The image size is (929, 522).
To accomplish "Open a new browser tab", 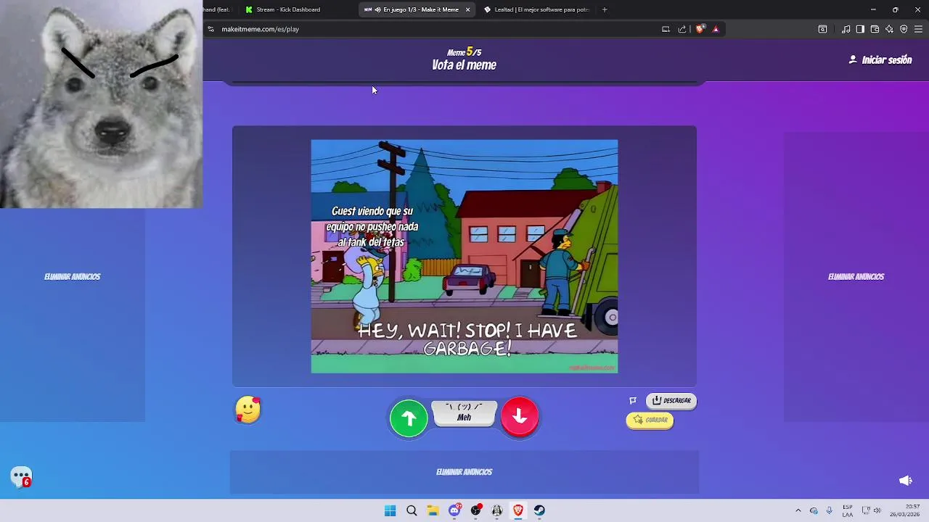I will 605,9.
